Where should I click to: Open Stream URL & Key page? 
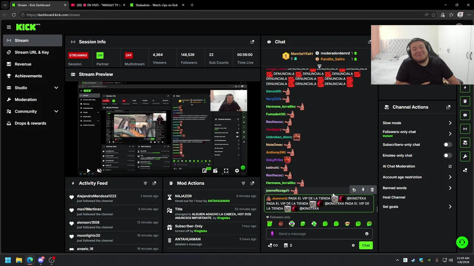coord(33,52)
